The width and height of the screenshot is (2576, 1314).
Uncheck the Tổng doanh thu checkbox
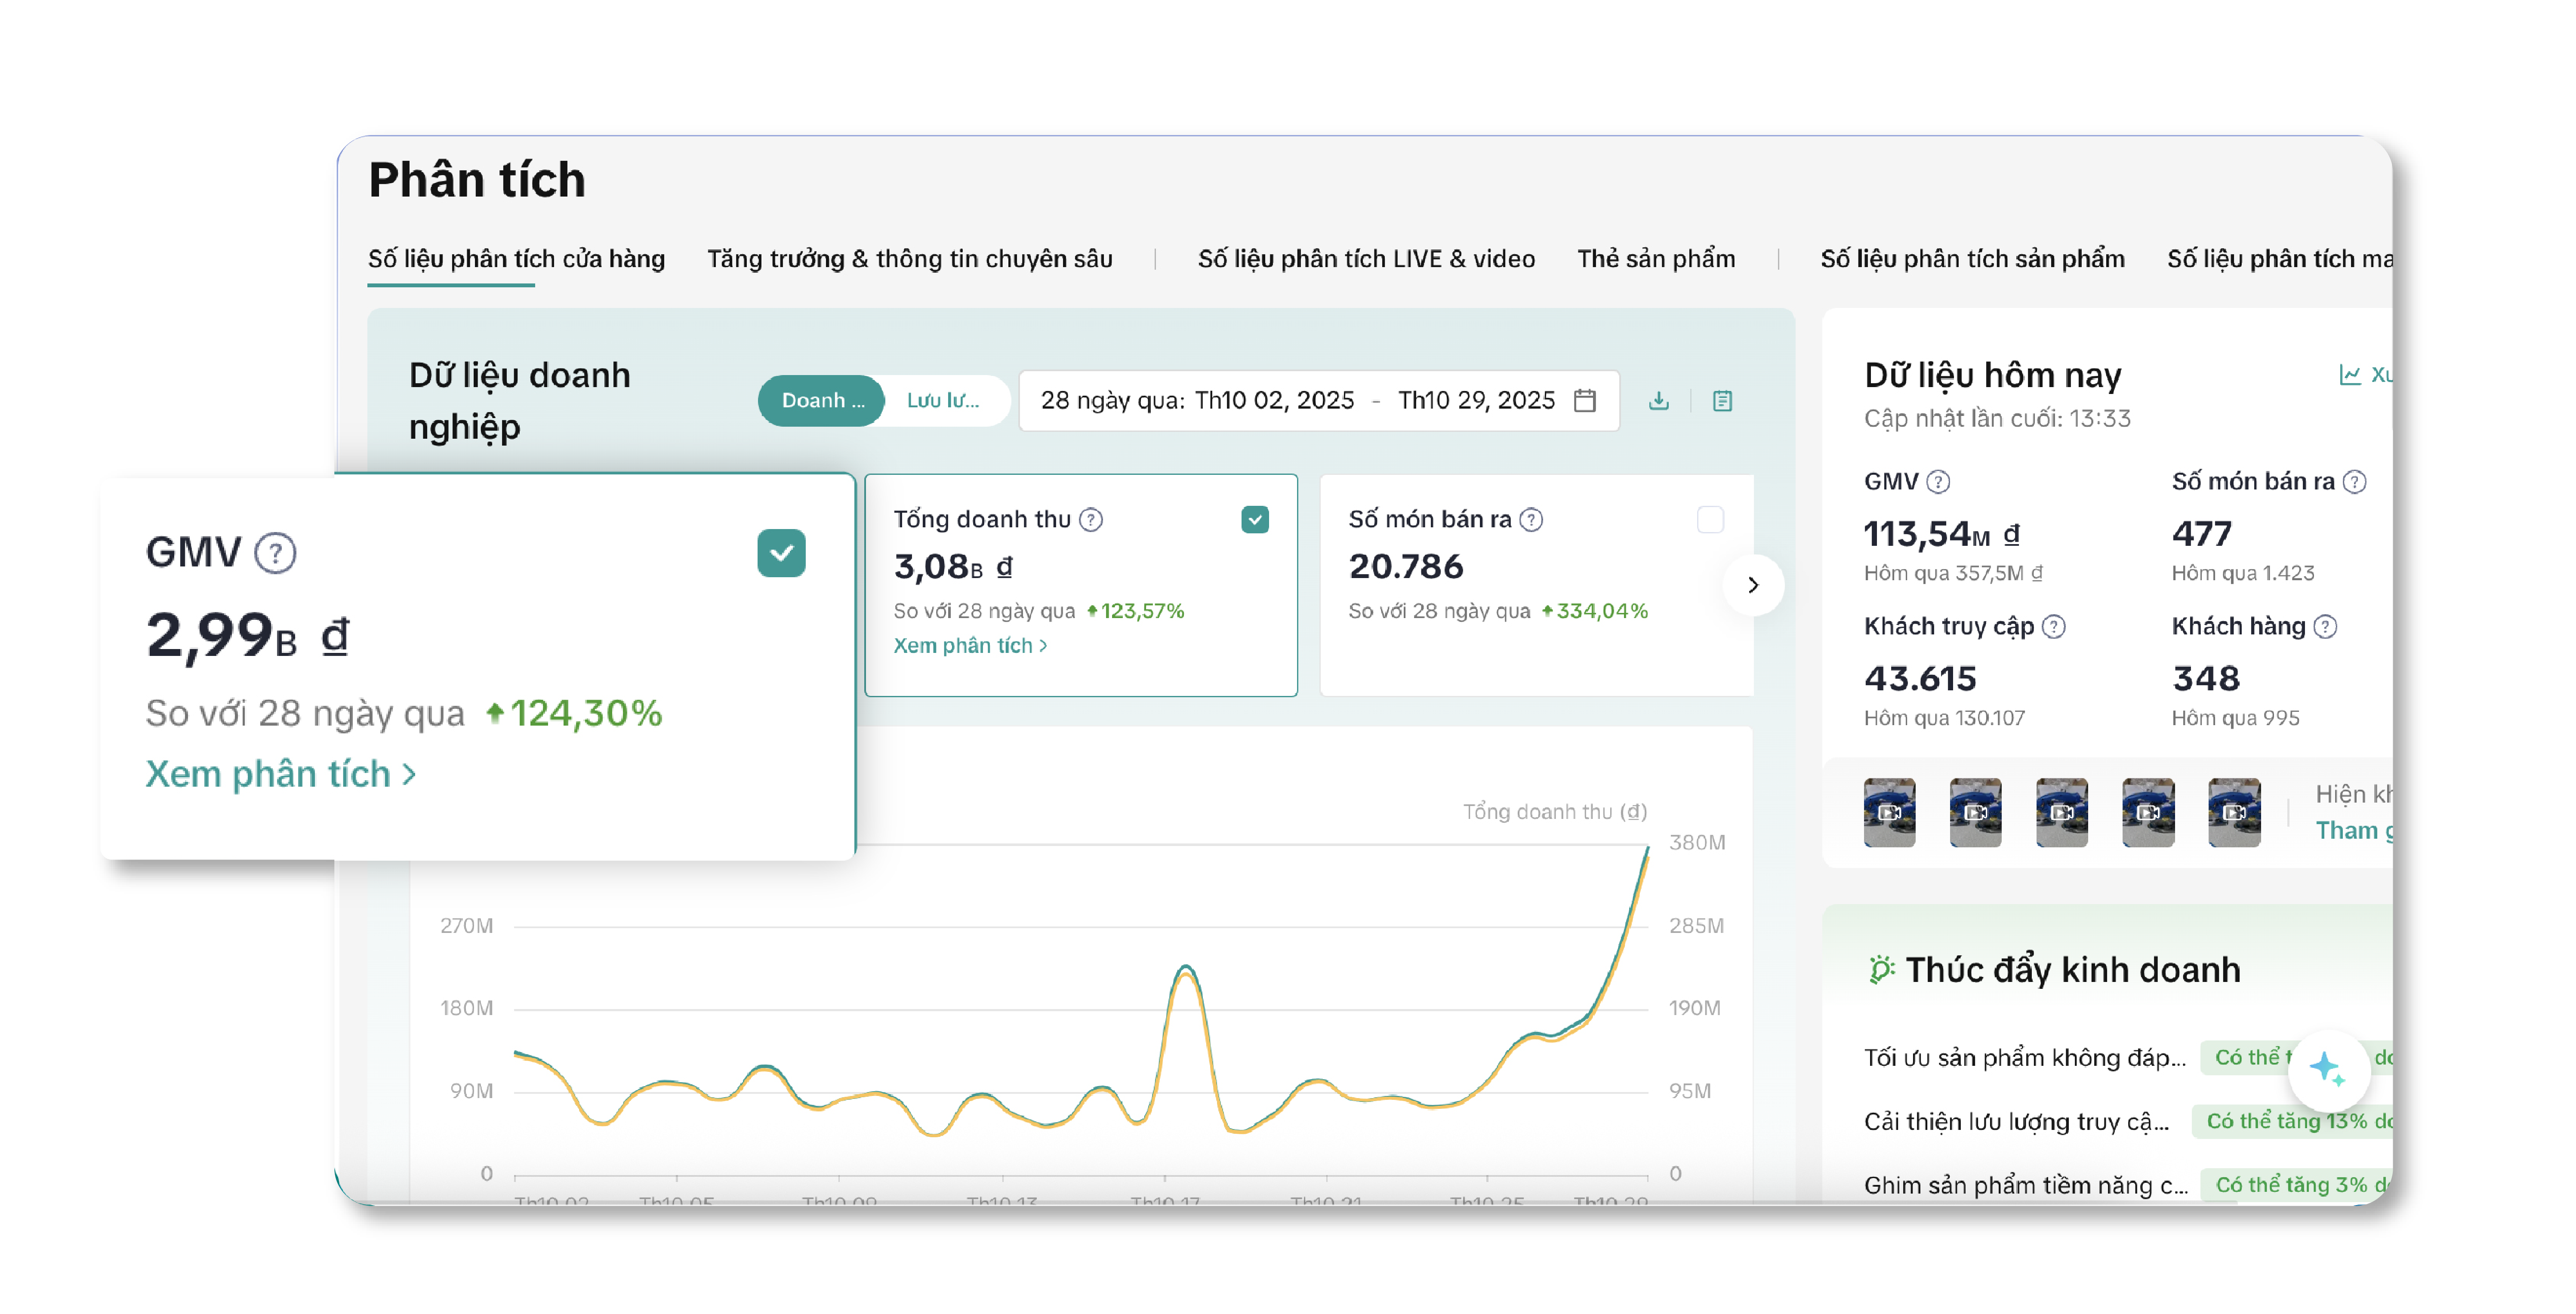(1255, 520)
